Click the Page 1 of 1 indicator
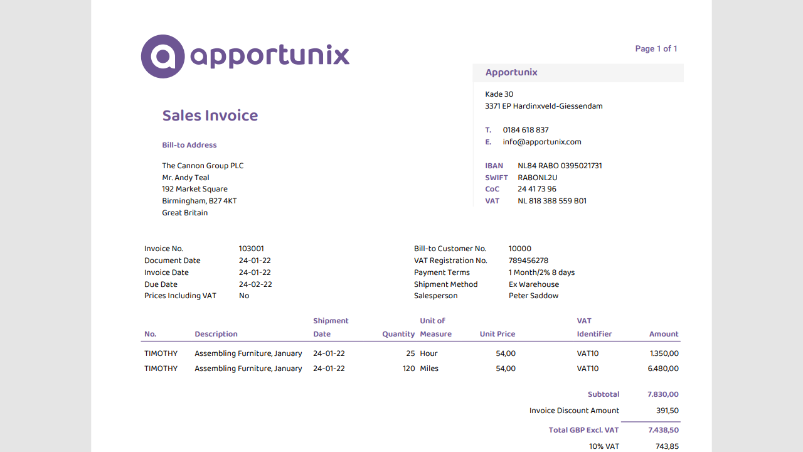803x452 pixels. (x=656, y=48)
